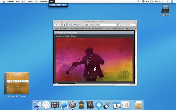Open Safari compass icon in the Dock
The width and height of the screenshot is (176, 110).
click(73, 105)
